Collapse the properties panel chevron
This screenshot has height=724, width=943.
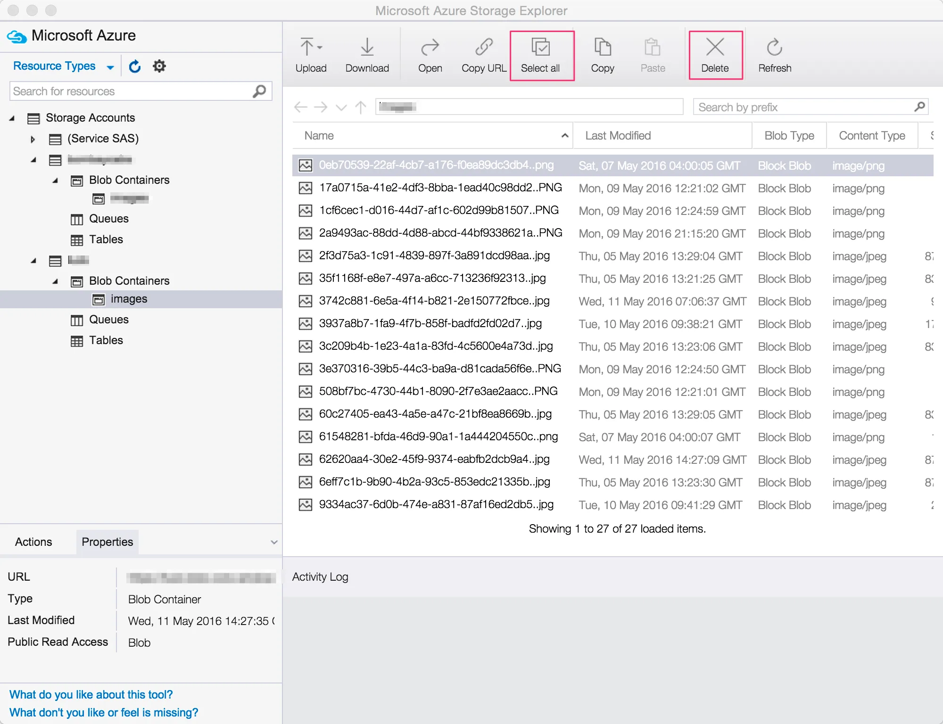[274, 542]
